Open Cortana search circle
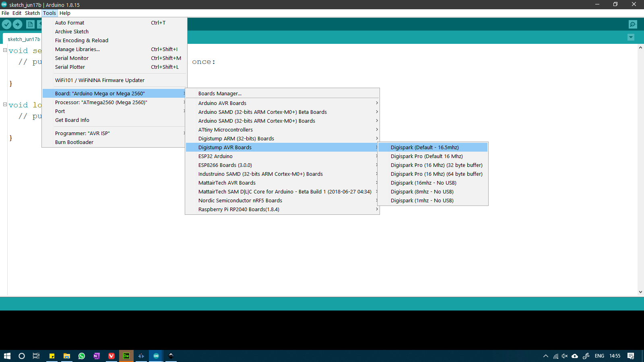 (x=22, y=356)
